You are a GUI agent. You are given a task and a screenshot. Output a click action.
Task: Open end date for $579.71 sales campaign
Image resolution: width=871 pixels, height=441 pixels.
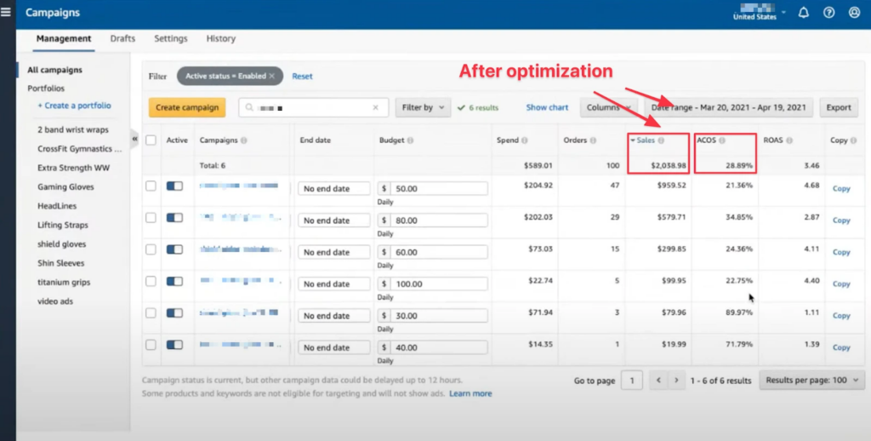click(333, 220)
